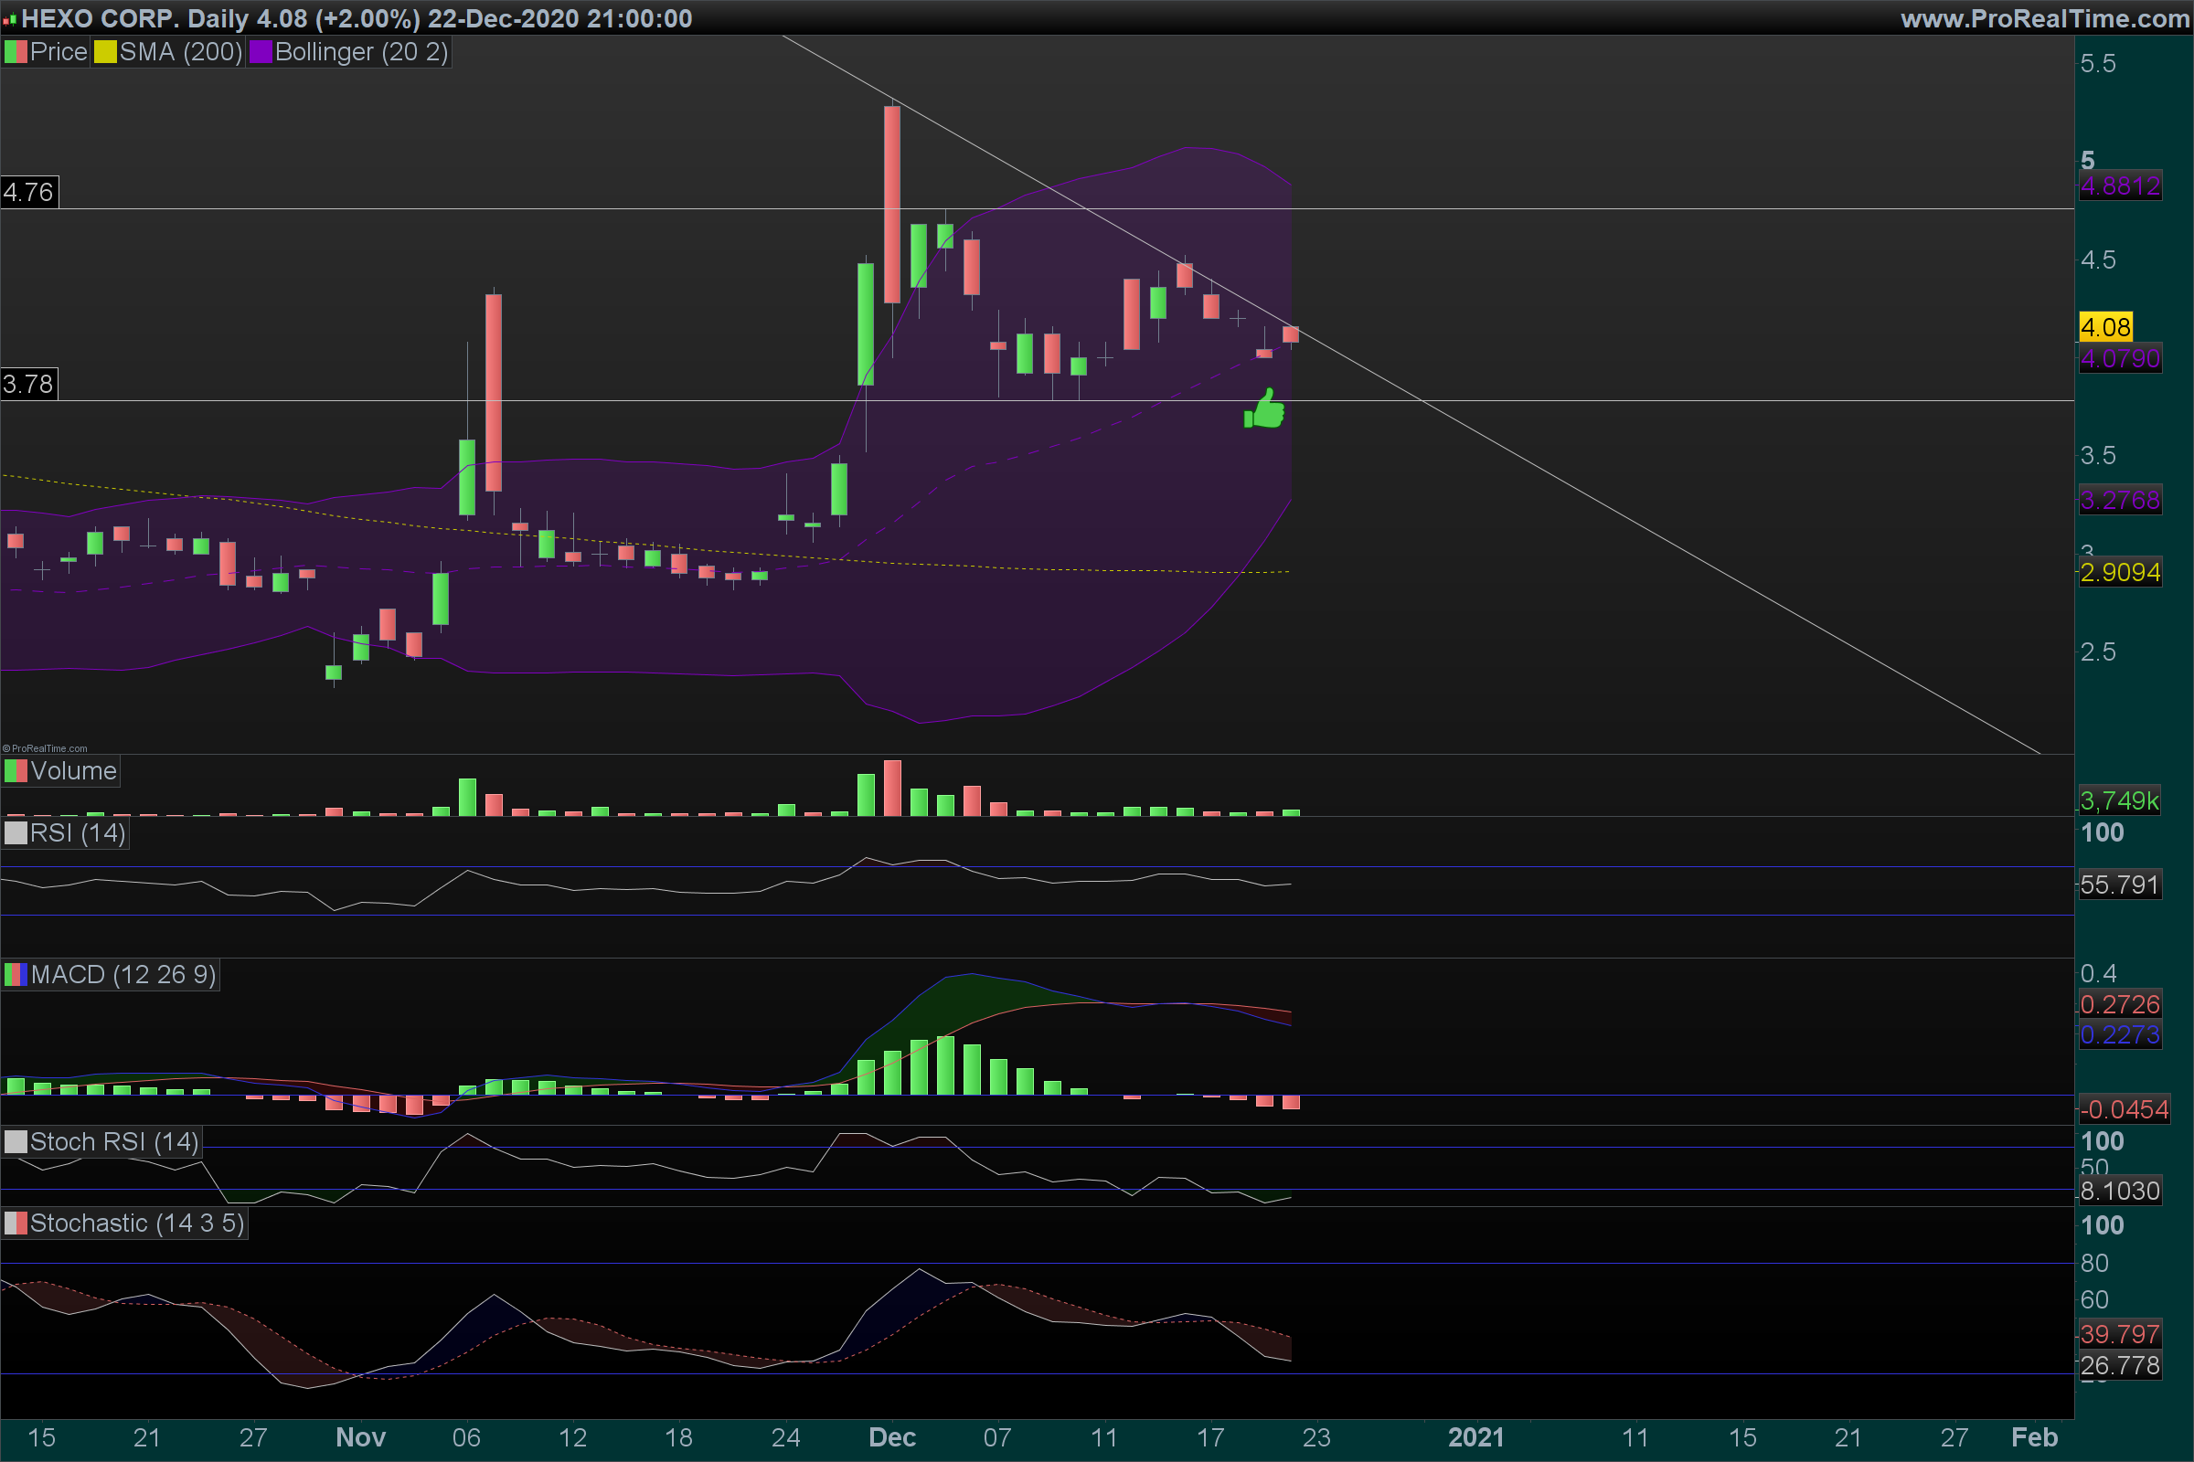
Task: Open the Bollinger (20 2) indicator label
Action: tap(361, 52)
